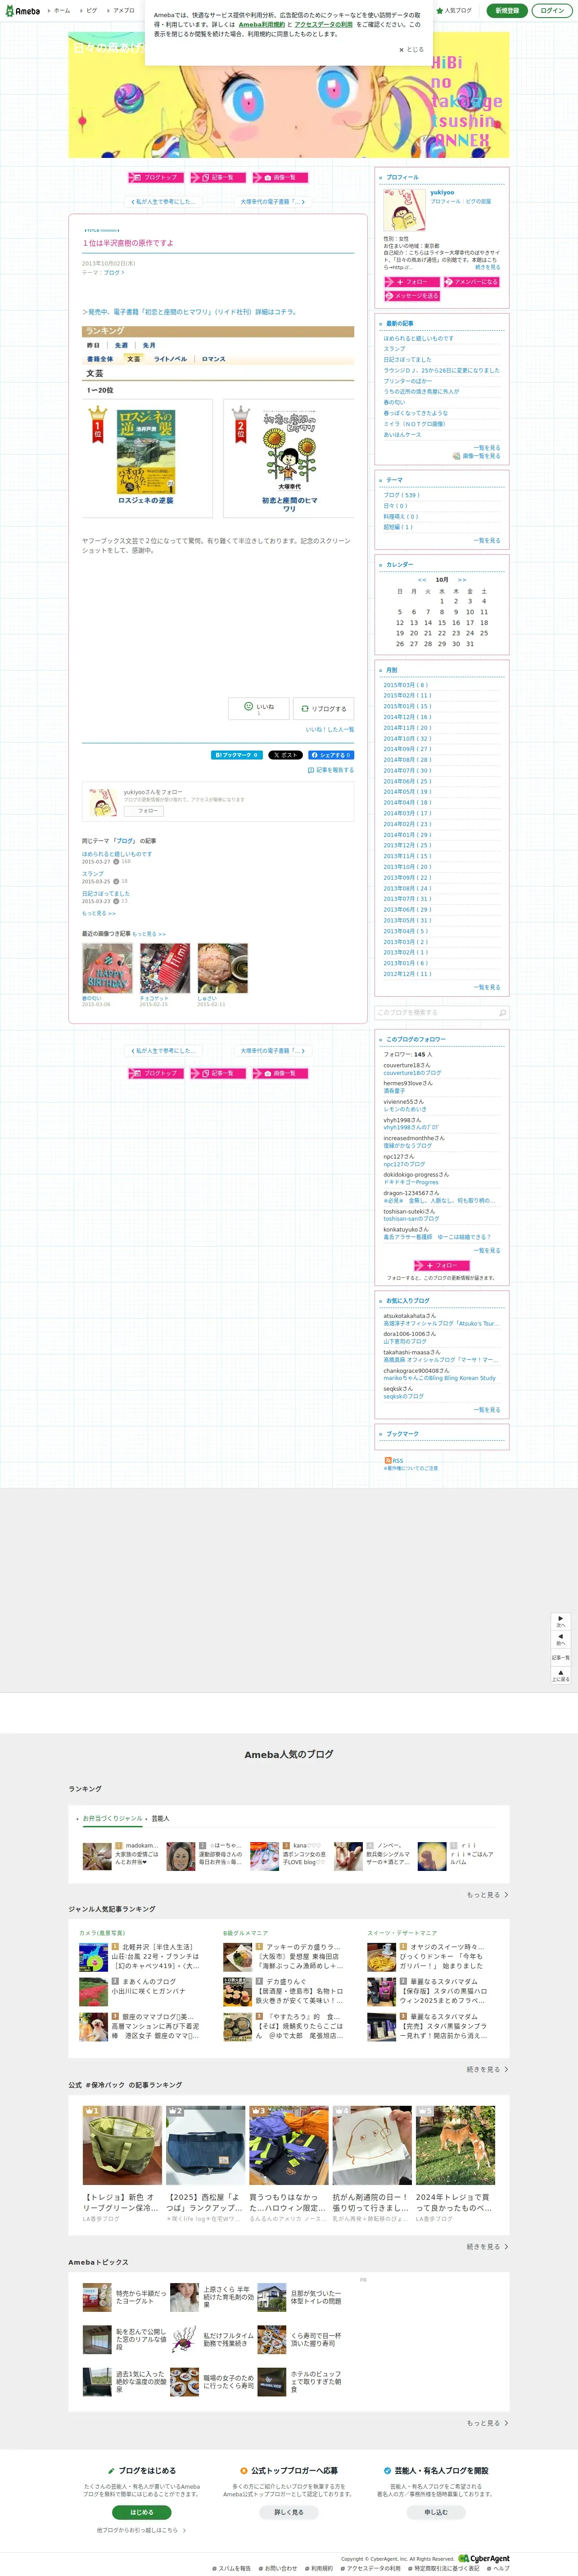Click the X ポスト share button
Screen dimensions: 578x2576
[x=285, y=755]
